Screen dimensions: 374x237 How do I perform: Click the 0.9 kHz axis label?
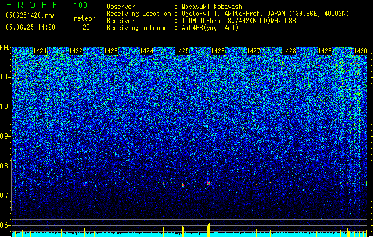(x=5, y=136)
